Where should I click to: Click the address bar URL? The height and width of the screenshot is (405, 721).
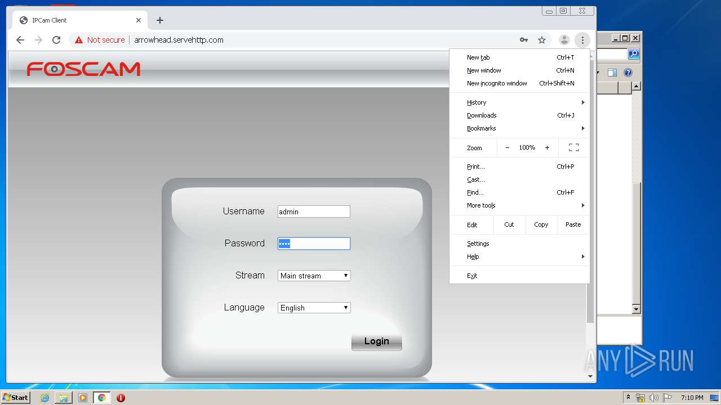(x=179, y=40)
